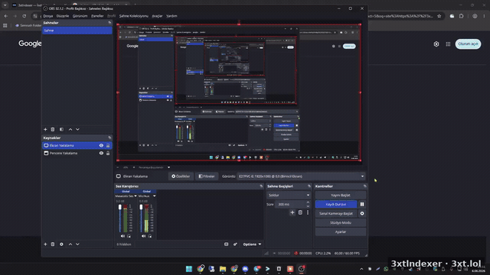The width and height of the screenshot is (490, 275).
Task: Open the Düzenle menu
Action: point(63,16)
